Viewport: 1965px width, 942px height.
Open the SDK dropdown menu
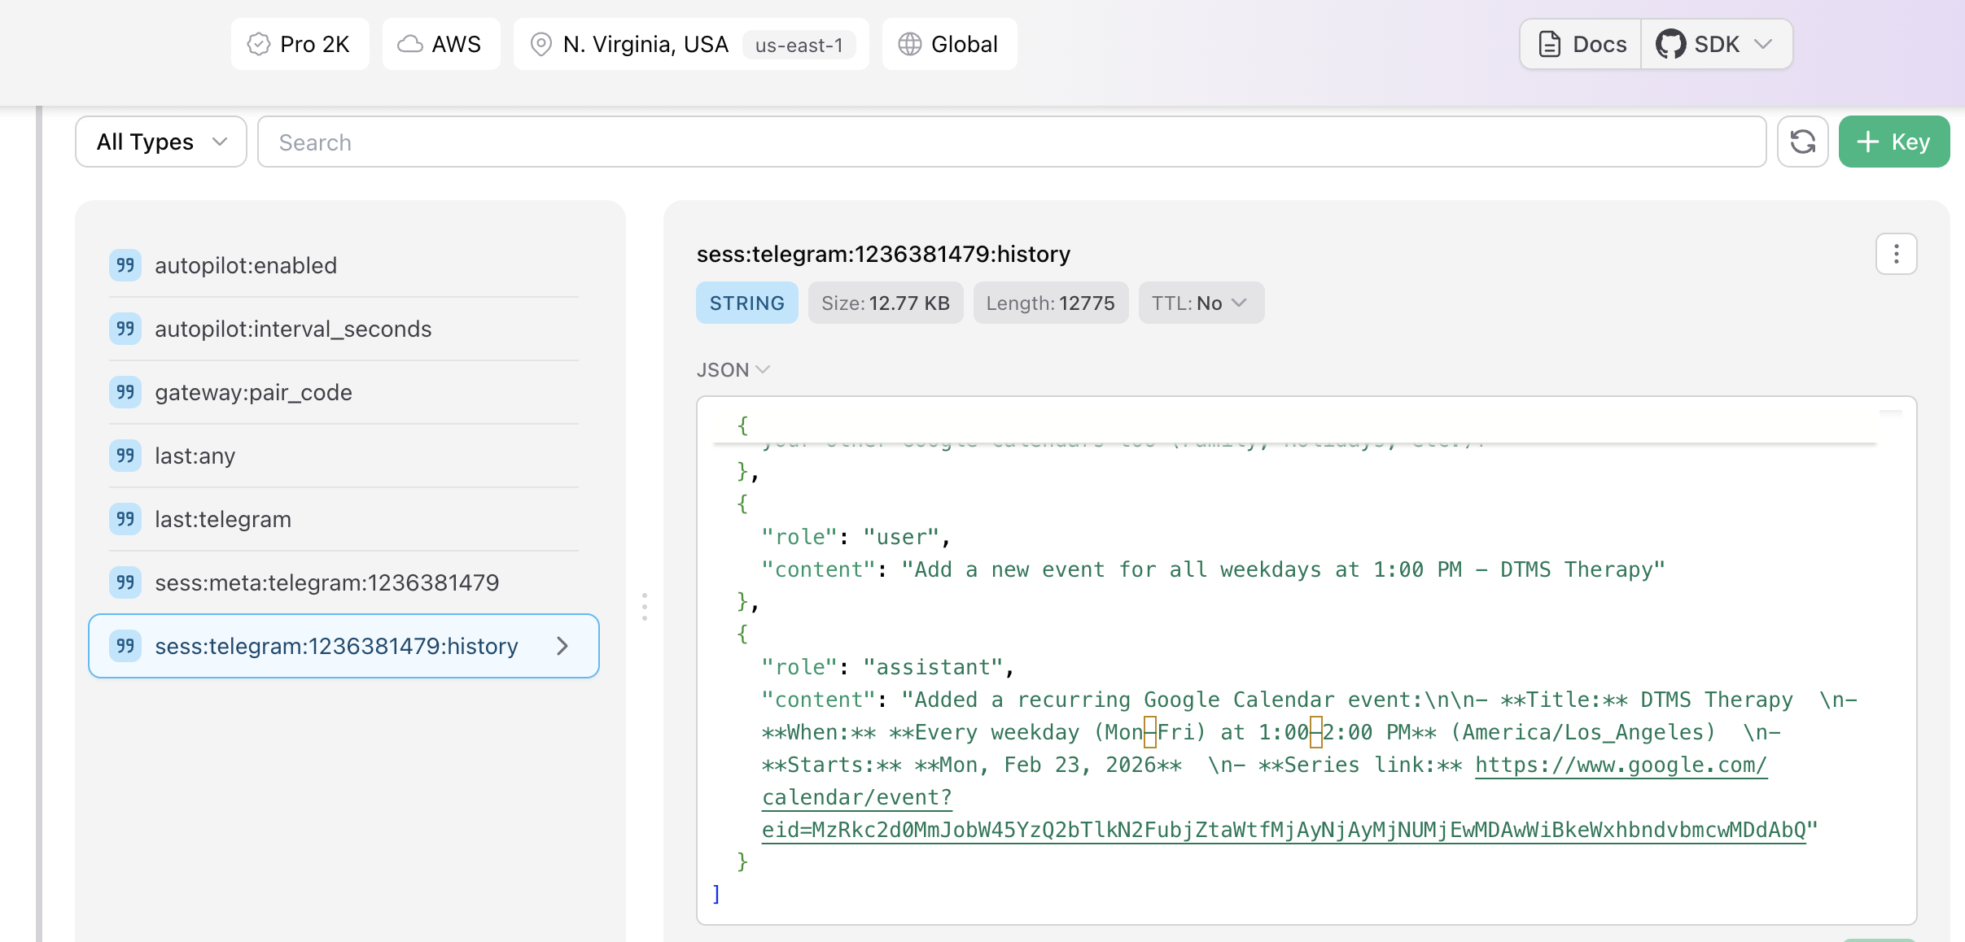pyautogui.click(x=1717, y=44)
